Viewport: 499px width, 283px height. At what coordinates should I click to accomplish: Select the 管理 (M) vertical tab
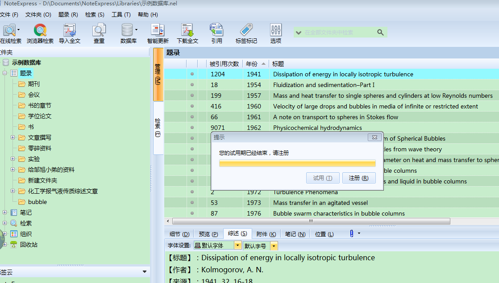pyautogui.click(x=158, y=75)
